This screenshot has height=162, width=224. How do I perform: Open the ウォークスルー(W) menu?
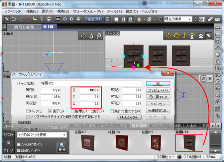tap(88, 11)
